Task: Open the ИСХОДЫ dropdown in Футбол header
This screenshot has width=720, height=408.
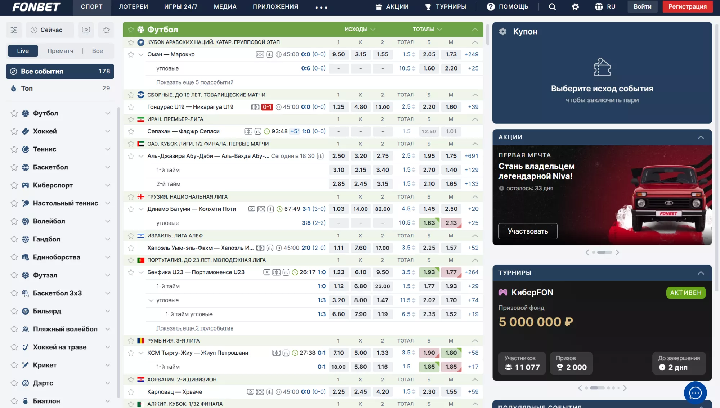Action: tap(359, 30)
